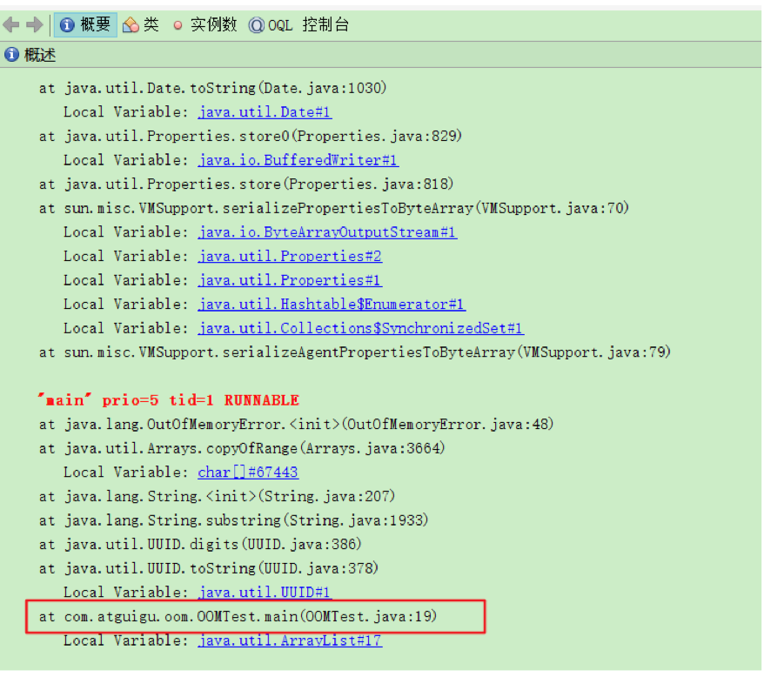Open the 概要 summary tab

(x=85, y=25)
